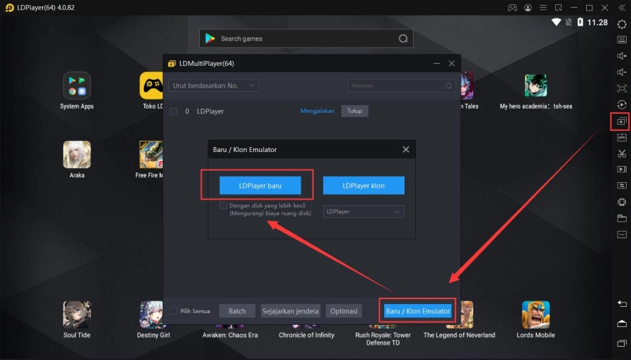Click the LDPlayer baru button
This screenshot has height=360, width=631.
coord(260,186)
